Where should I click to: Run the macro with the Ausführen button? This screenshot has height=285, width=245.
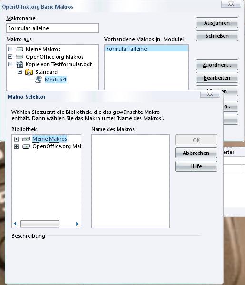(x=217, y=23)
